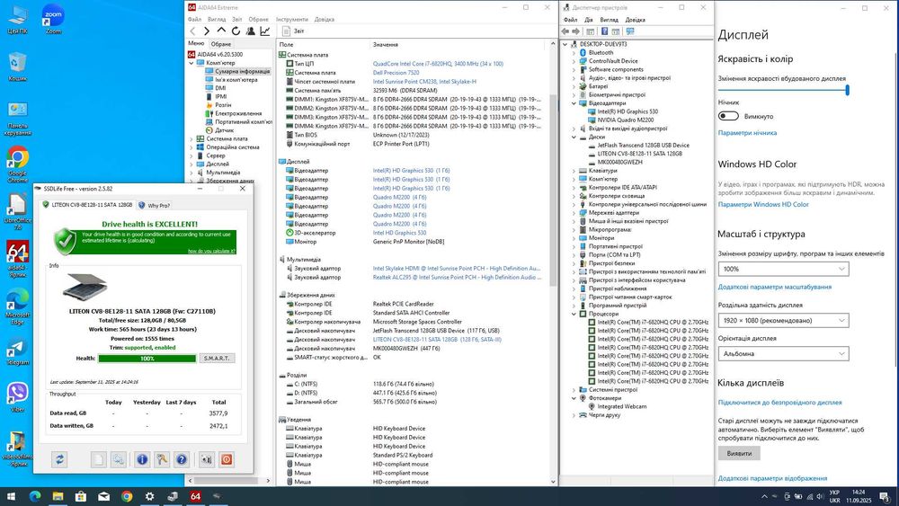The height and width of the screenshot is (506, 899).
Task: Select NVIDIA Quadro M2200 in Device Manager
Action: (625, 120)
